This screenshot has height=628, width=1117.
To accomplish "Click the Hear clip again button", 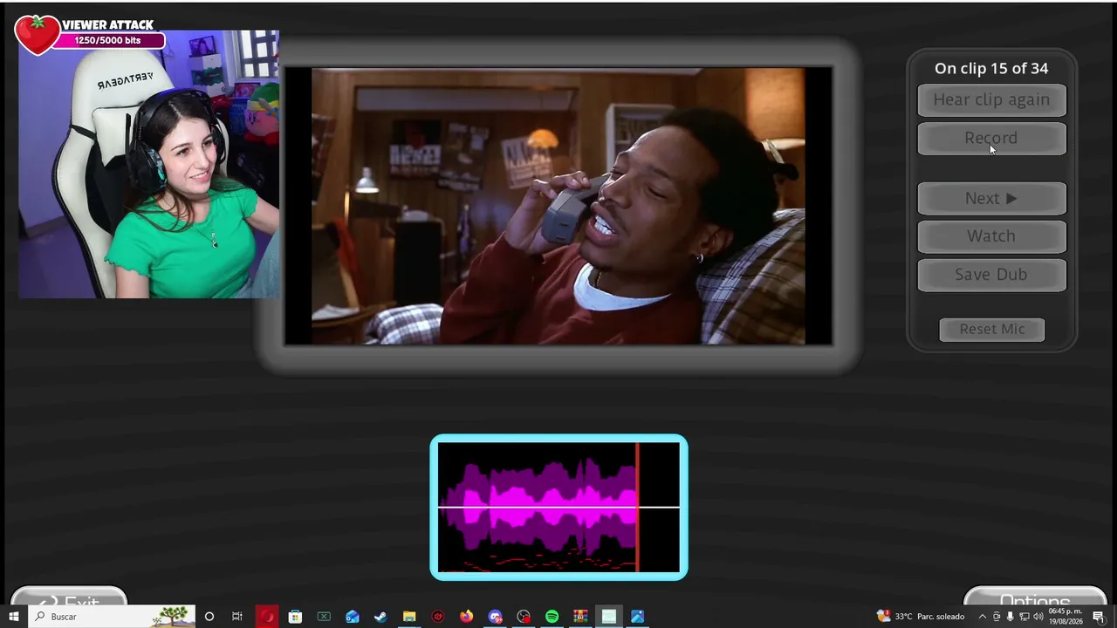I will 991,100.
